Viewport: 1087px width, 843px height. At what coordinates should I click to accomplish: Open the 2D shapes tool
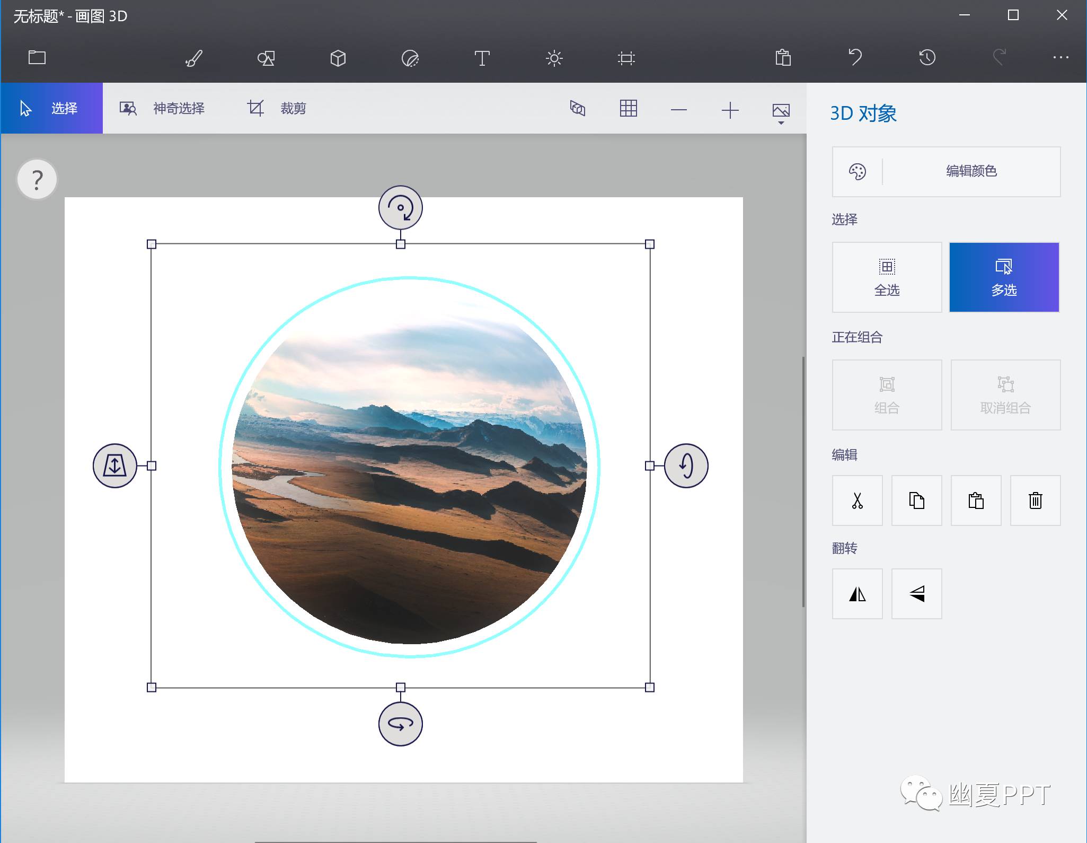(266, 58)
